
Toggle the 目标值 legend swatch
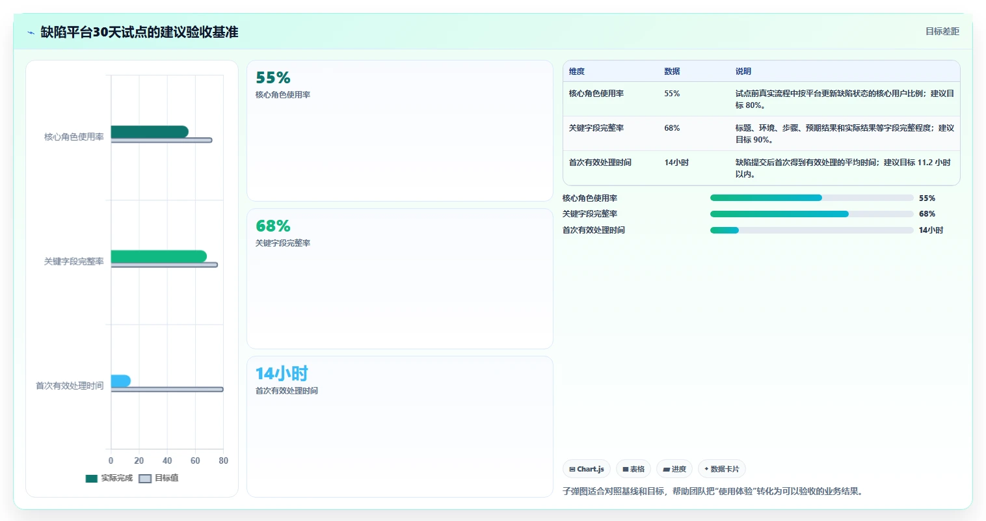point(145,479)
